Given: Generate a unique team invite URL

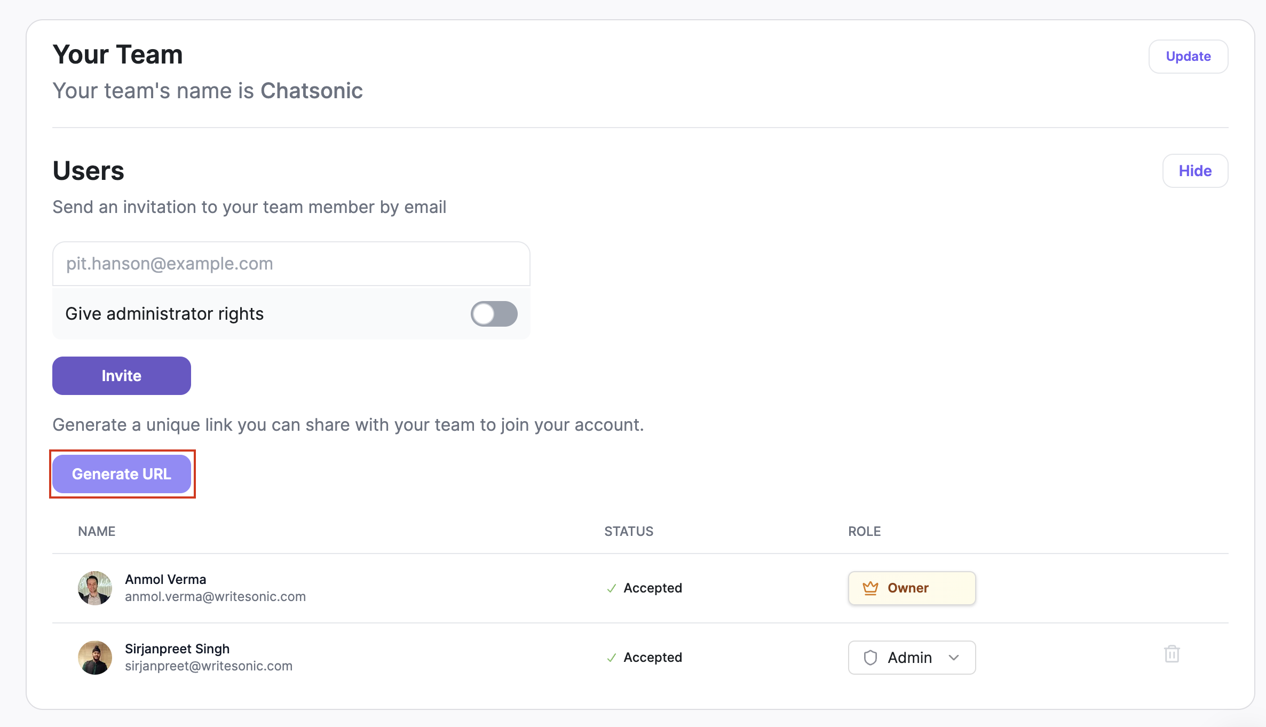Looking at the screenshot, I should 122,474.
